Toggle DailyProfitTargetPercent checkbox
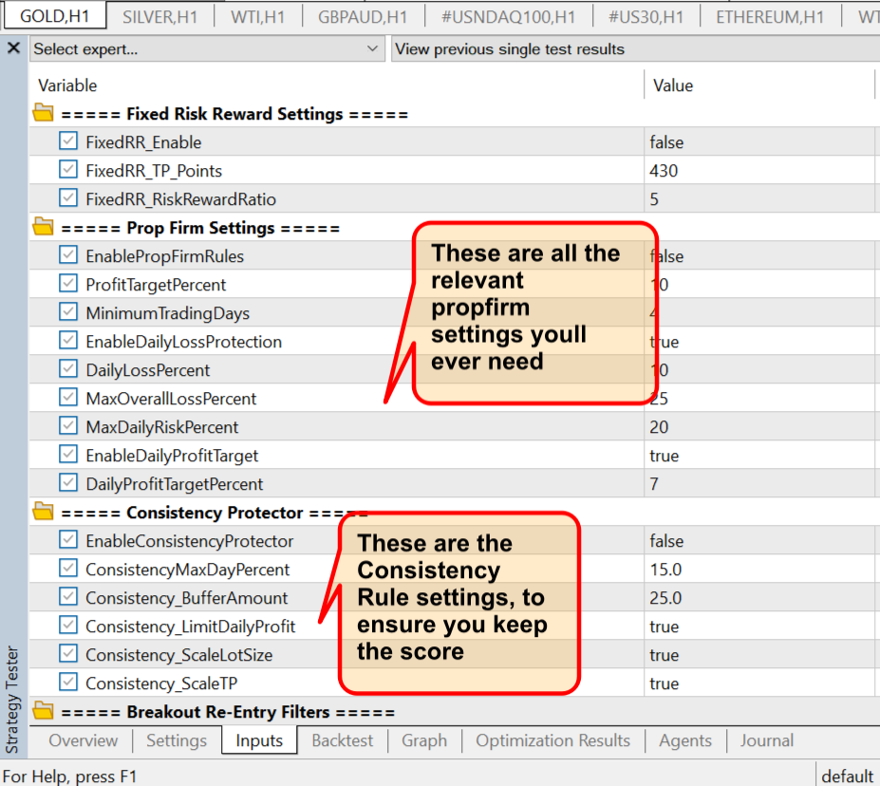880x786 pixels. pos(68,483)
